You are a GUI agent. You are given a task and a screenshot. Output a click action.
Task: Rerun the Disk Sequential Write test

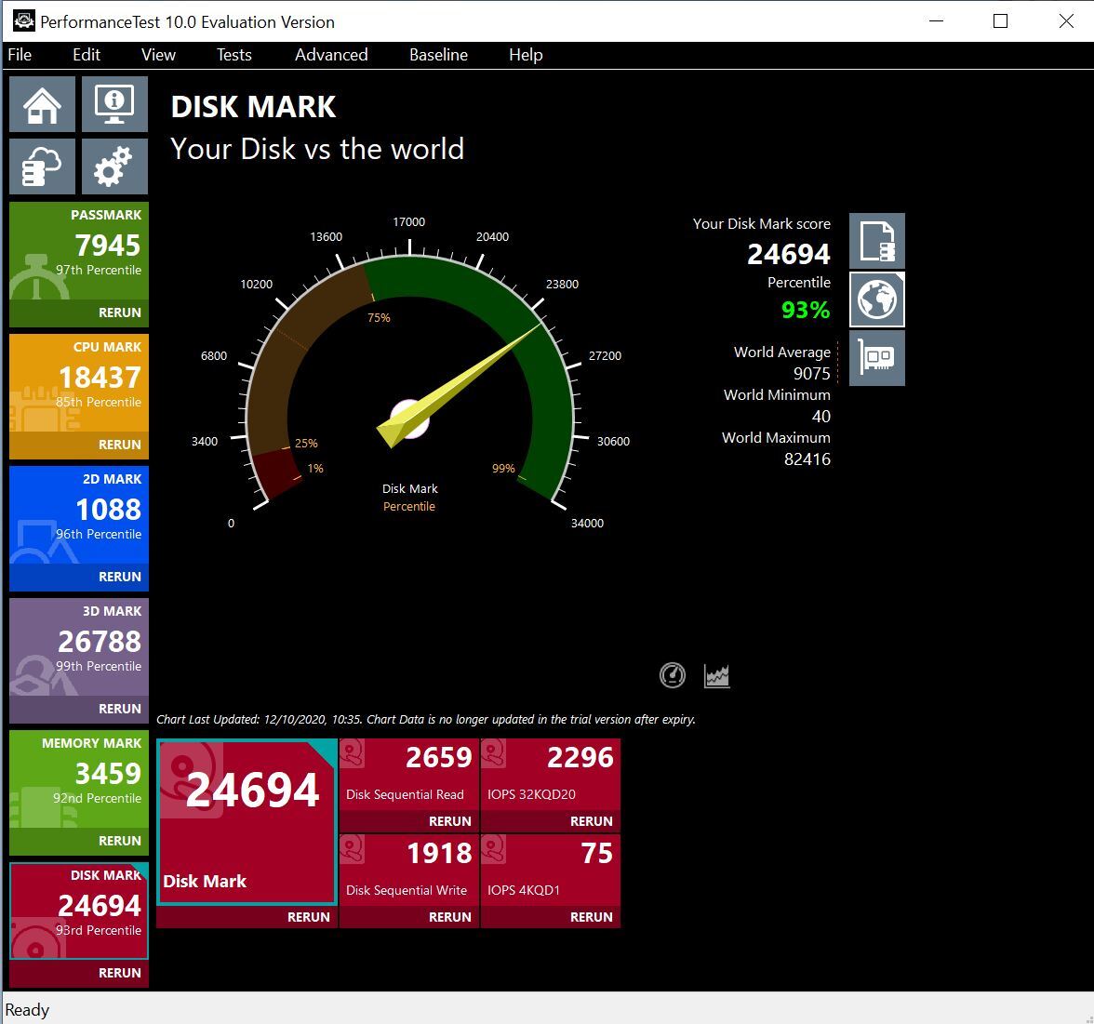450,917
